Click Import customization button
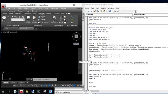This screenshot has height=94, width=168. (41, 17)
